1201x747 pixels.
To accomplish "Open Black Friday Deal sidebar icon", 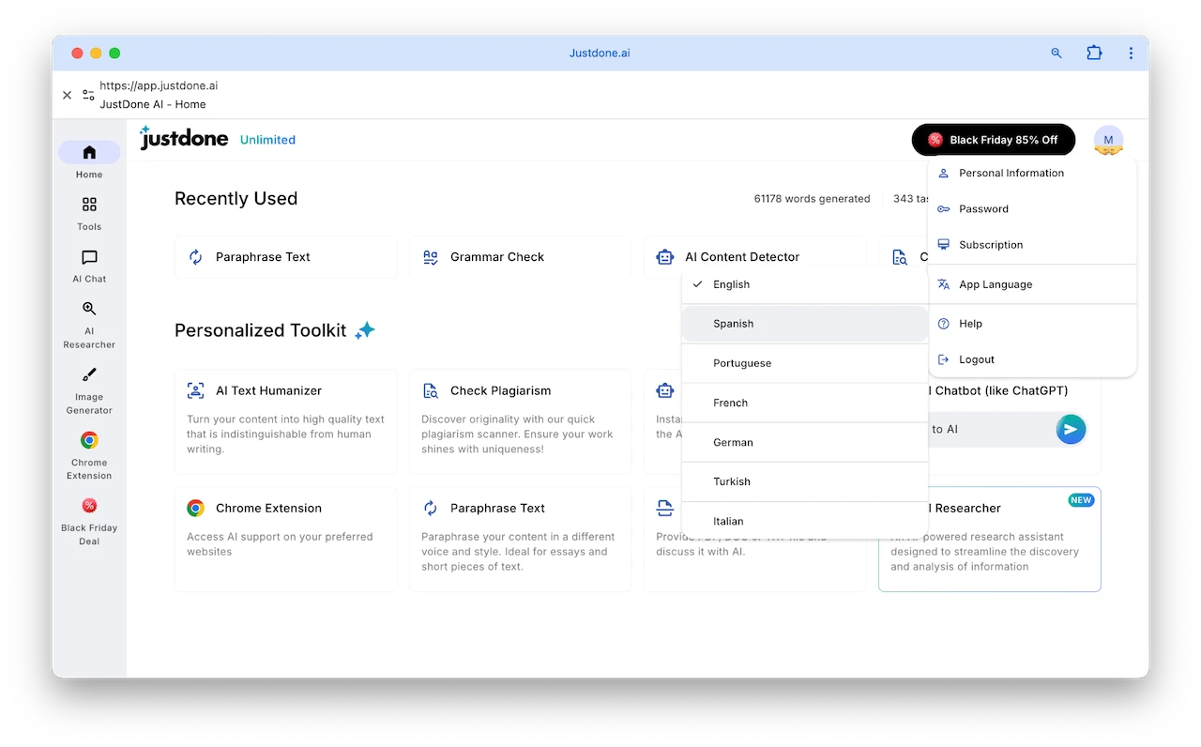I will point(89,506).
